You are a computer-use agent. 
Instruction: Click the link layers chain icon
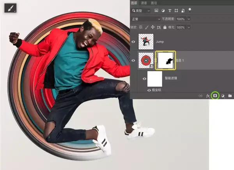(200, 96)
